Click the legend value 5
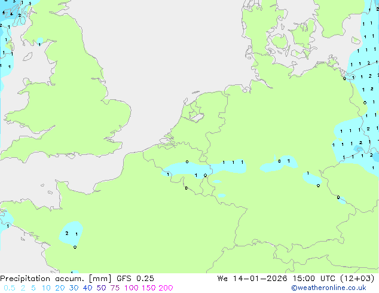The height and width of the screenshot is (293, 379). [x=33, y=288]
